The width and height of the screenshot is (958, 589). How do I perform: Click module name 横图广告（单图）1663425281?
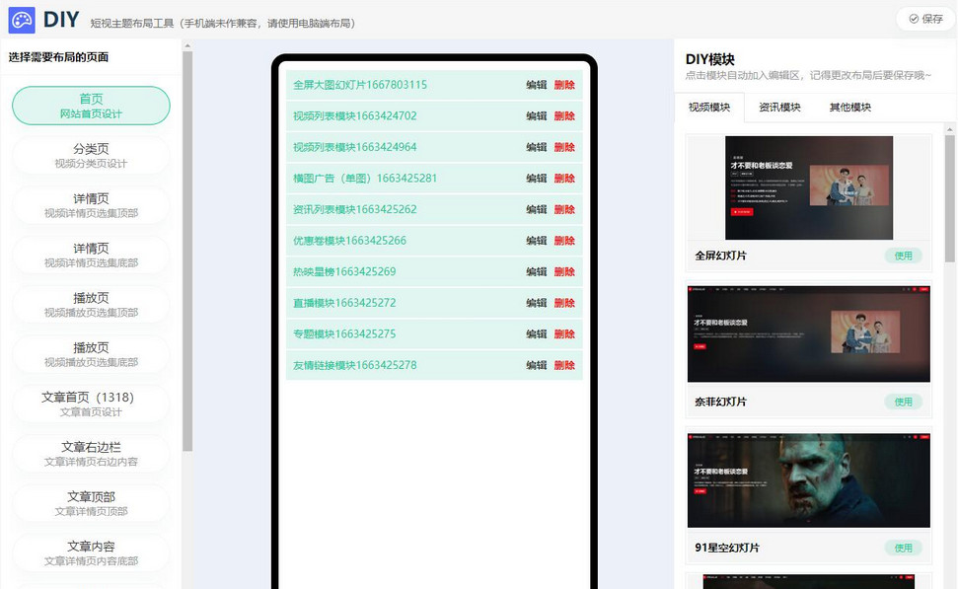pos(365,179)
